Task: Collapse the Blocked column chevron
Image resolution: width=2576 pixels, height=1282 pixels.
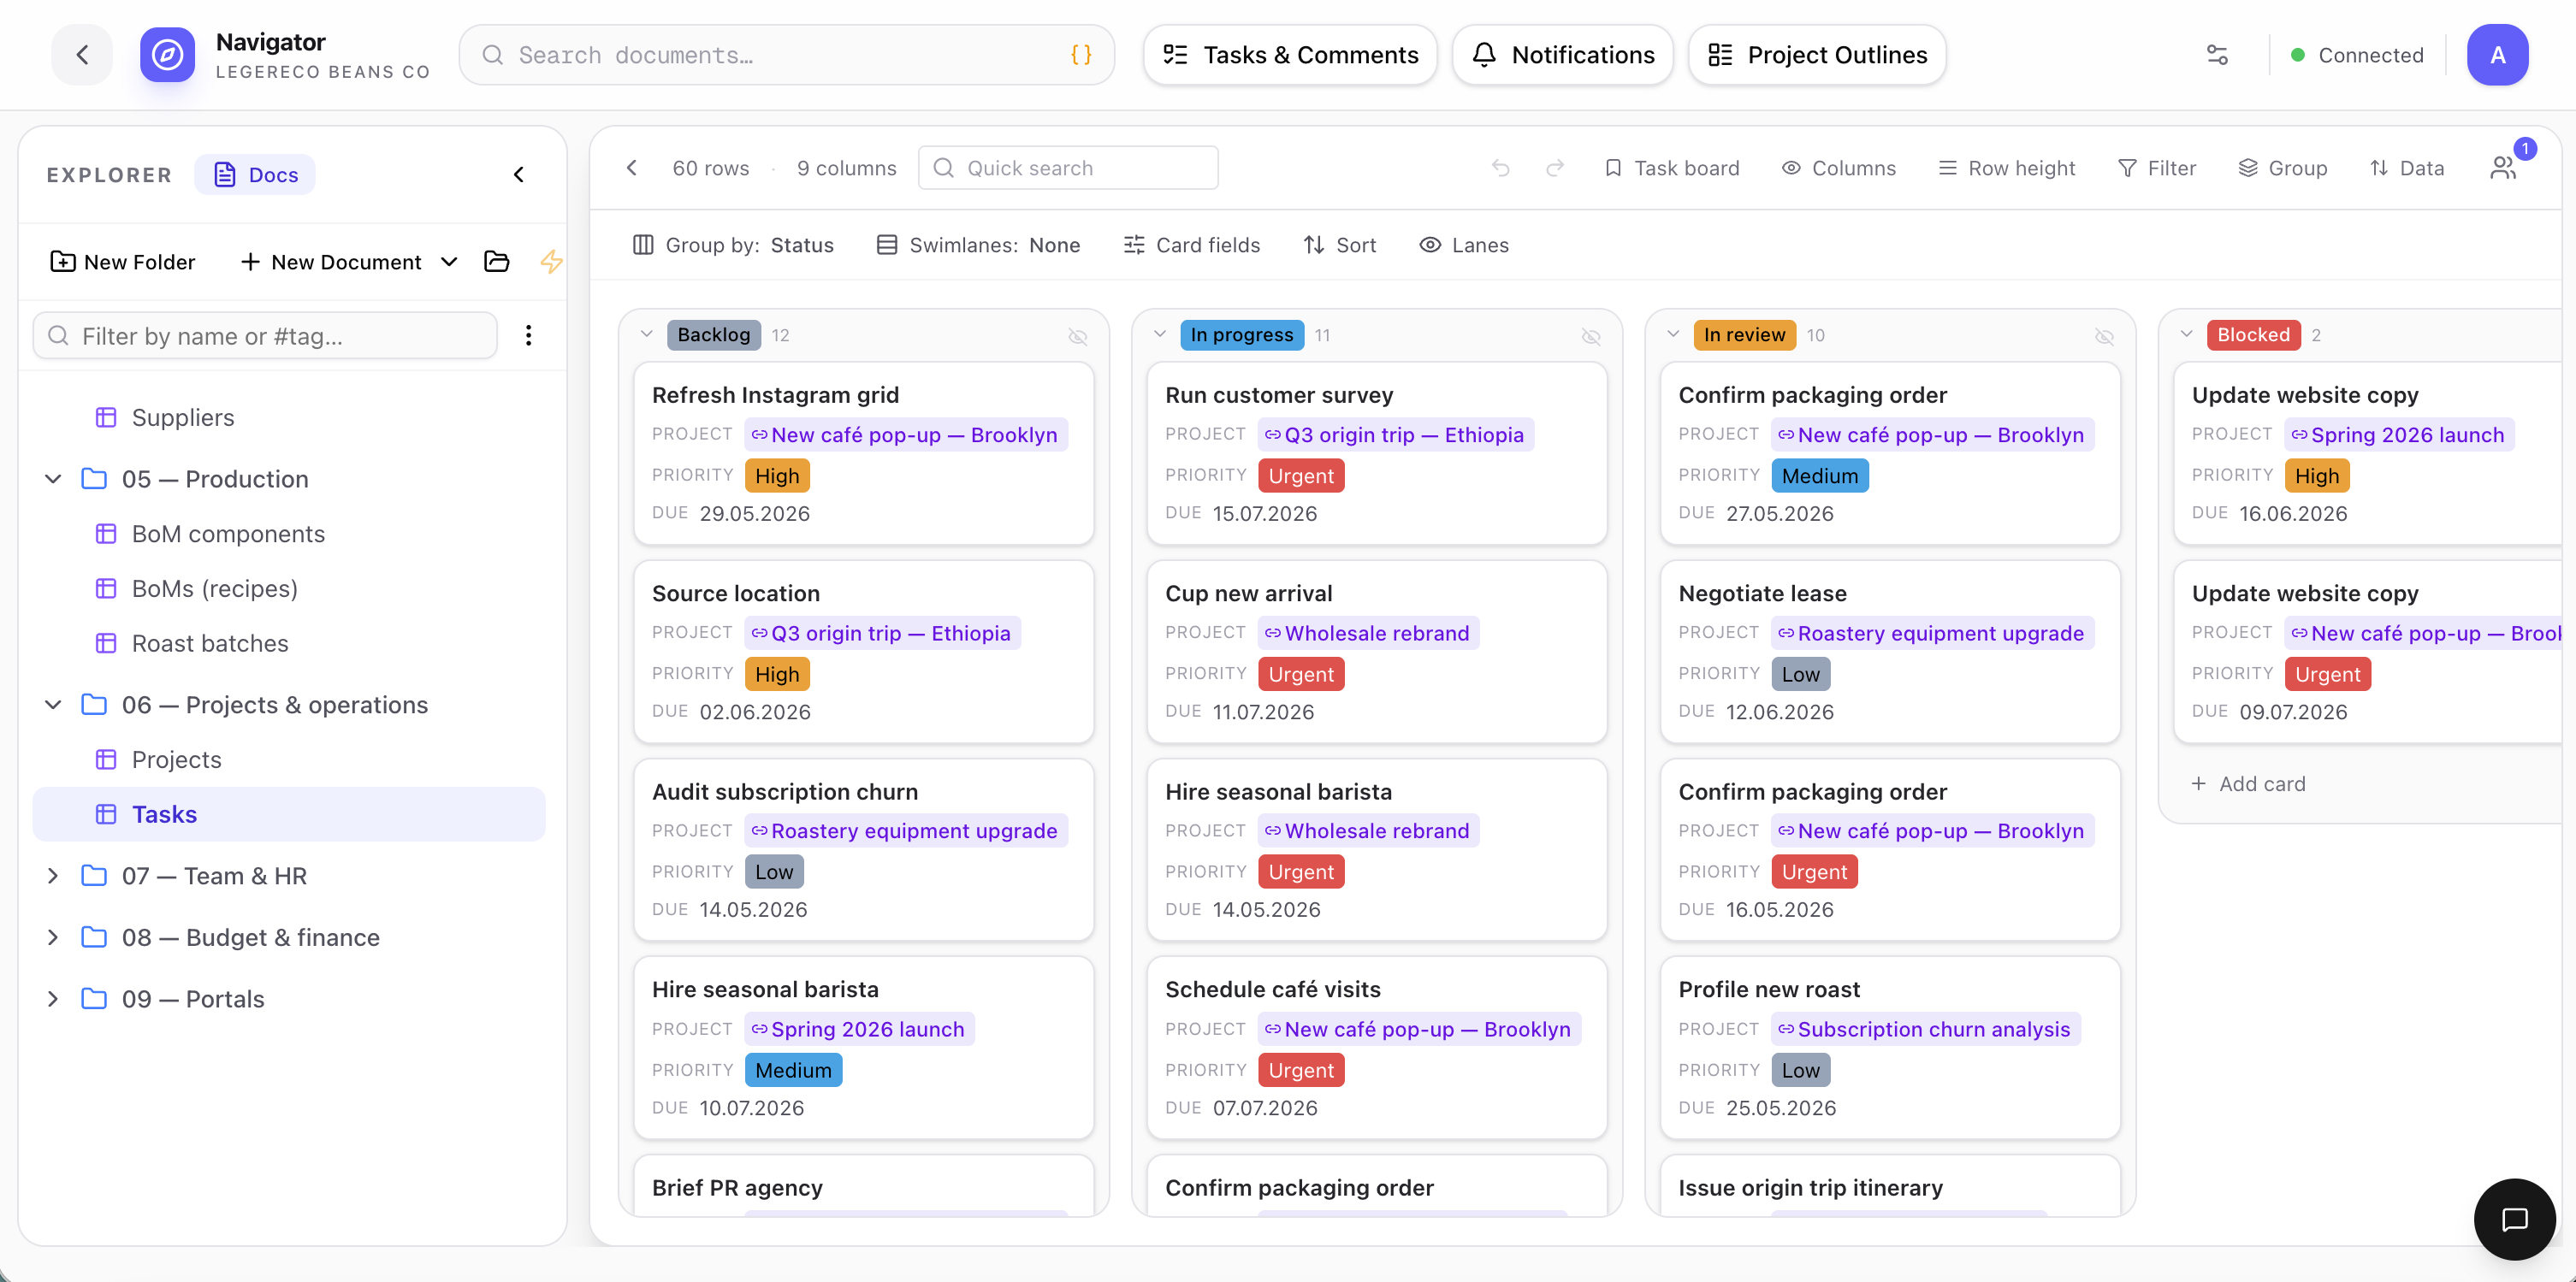Action: [2186, 334]
